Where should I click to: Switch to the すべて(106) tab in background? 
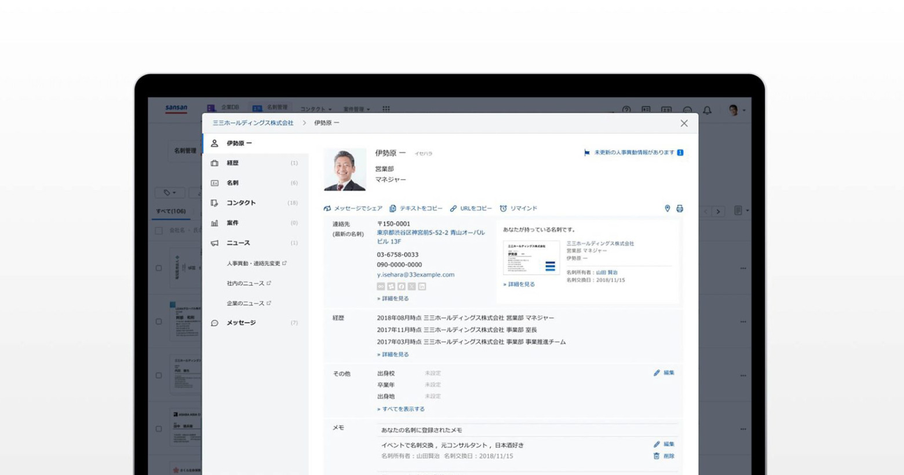point(171,211)
